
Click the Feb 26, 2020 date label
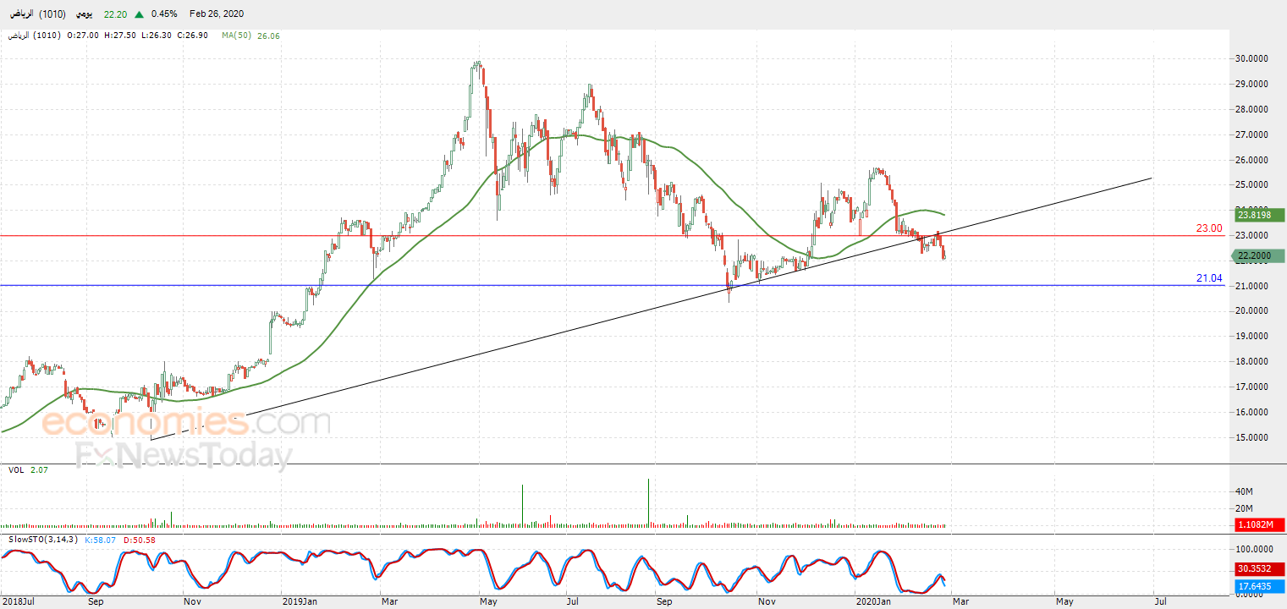pos(216,14)
